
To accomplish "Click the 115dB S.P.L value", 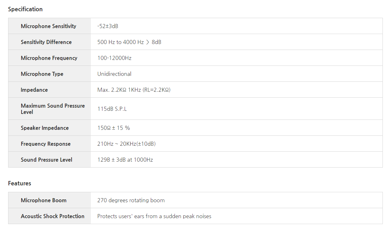I will coord(112,109).
